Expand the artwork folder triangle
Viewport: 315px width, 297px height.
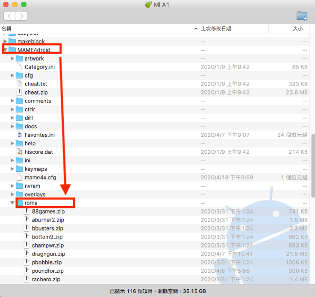point(12,58)
